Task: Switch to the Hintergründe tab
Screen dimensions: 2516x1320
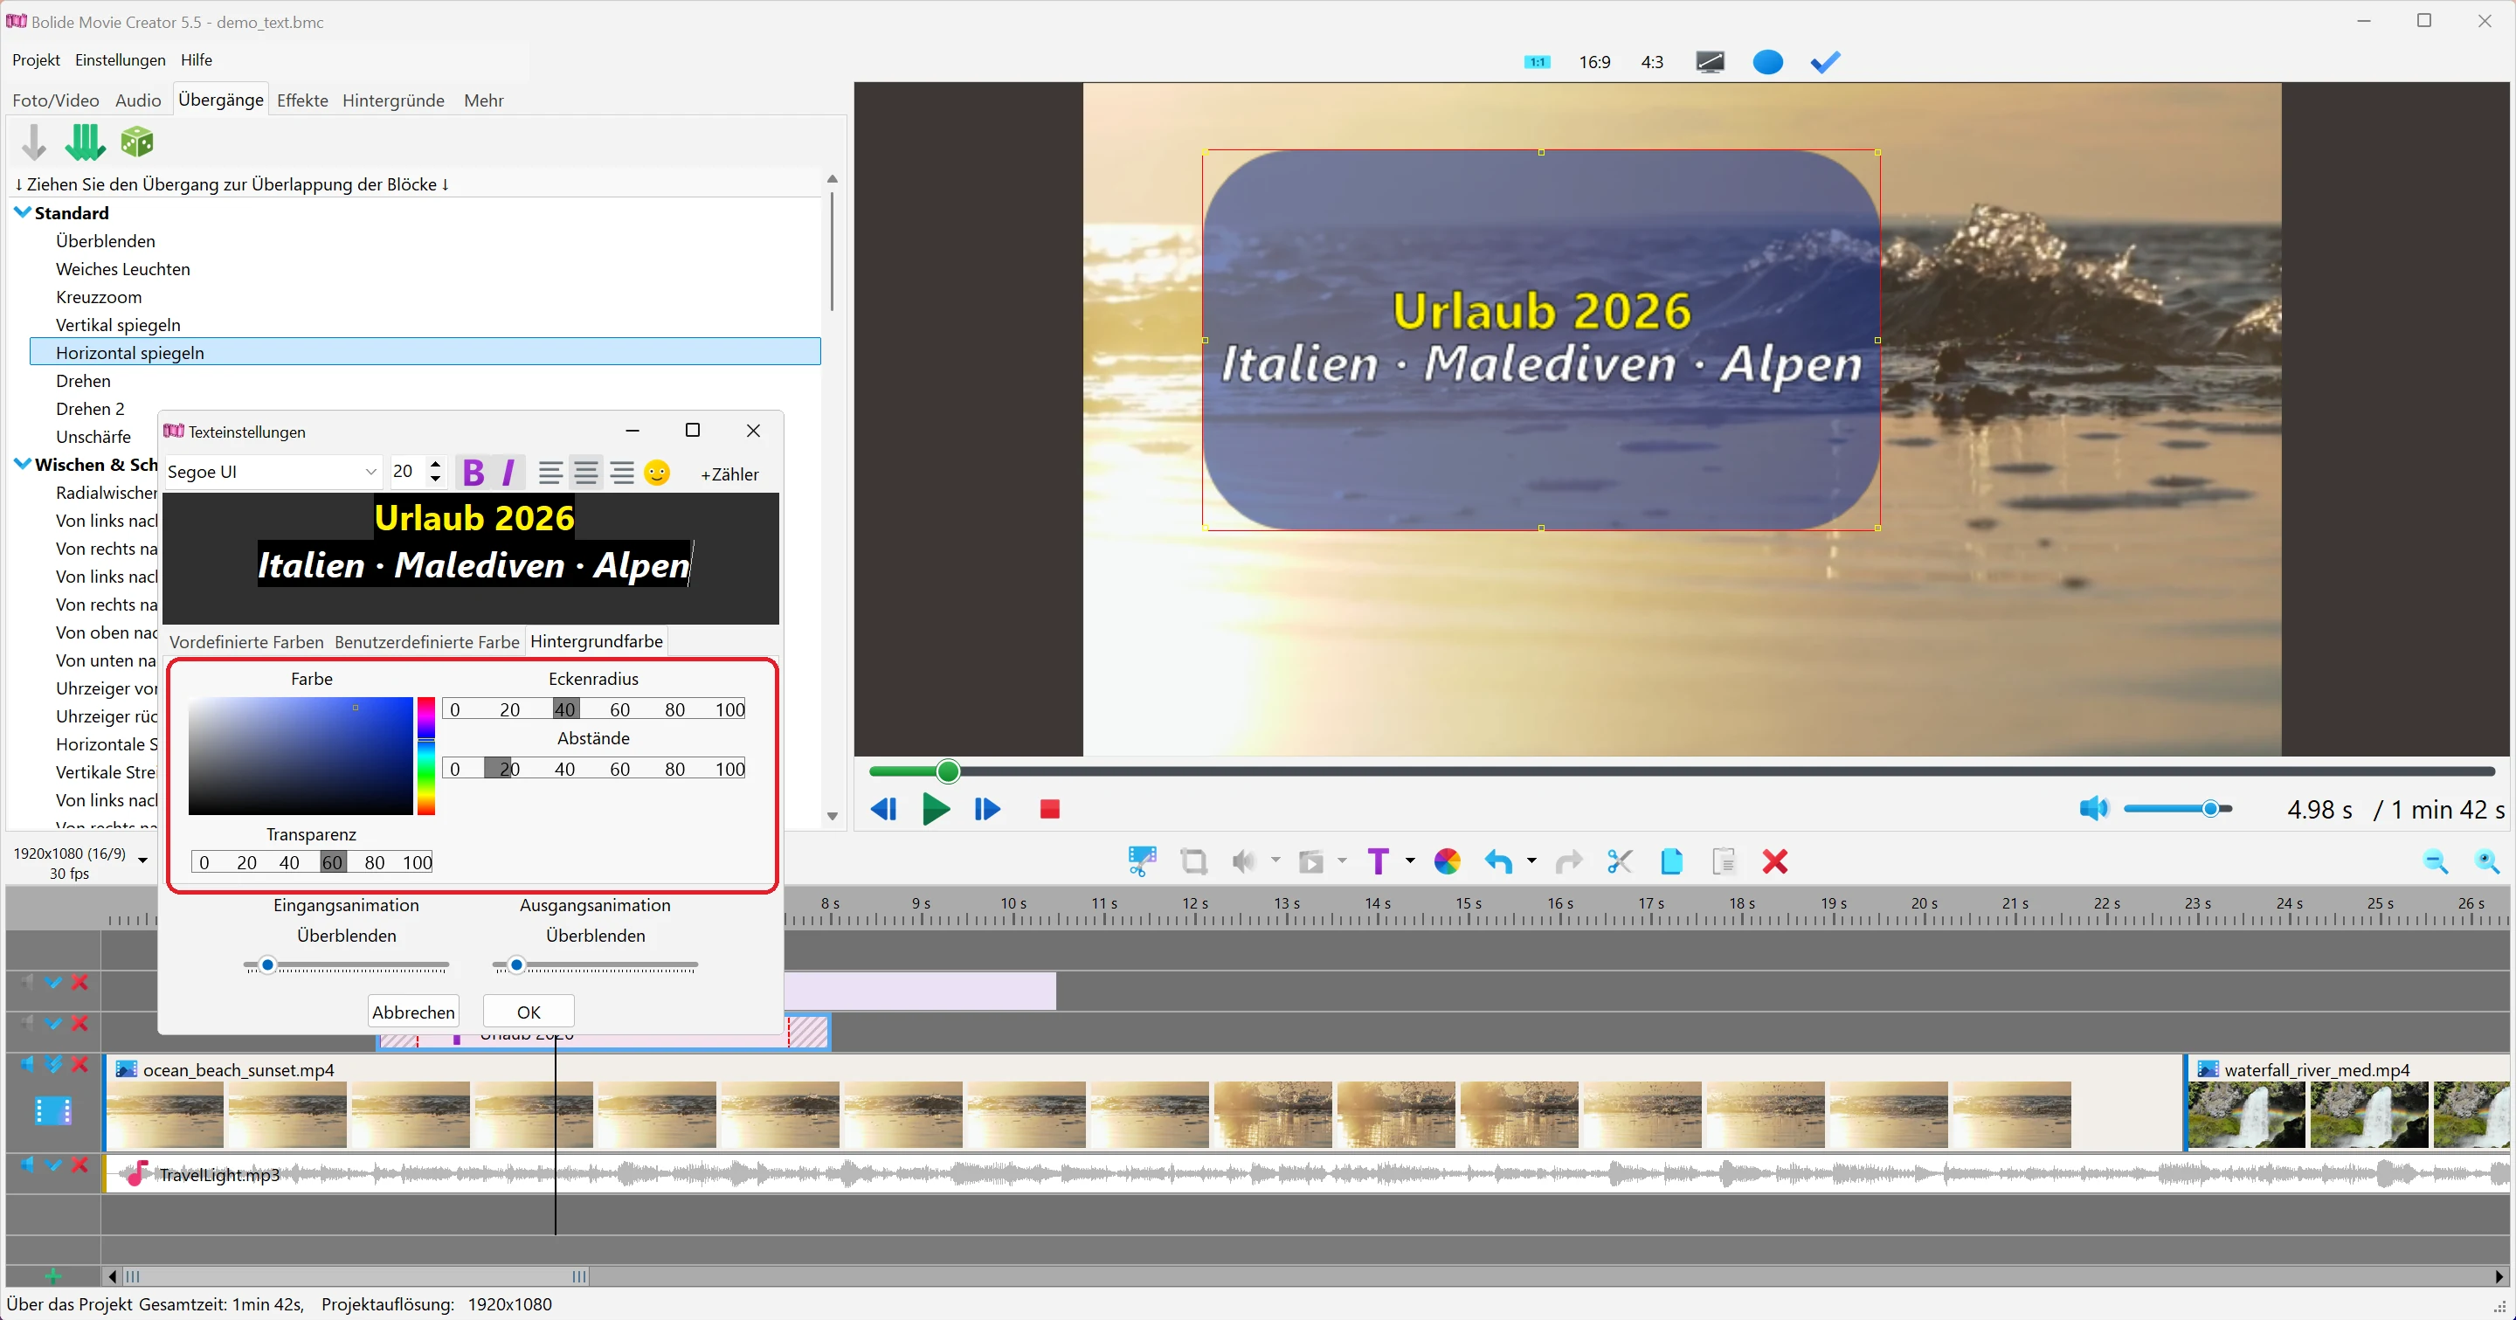Action: point(394,100)
